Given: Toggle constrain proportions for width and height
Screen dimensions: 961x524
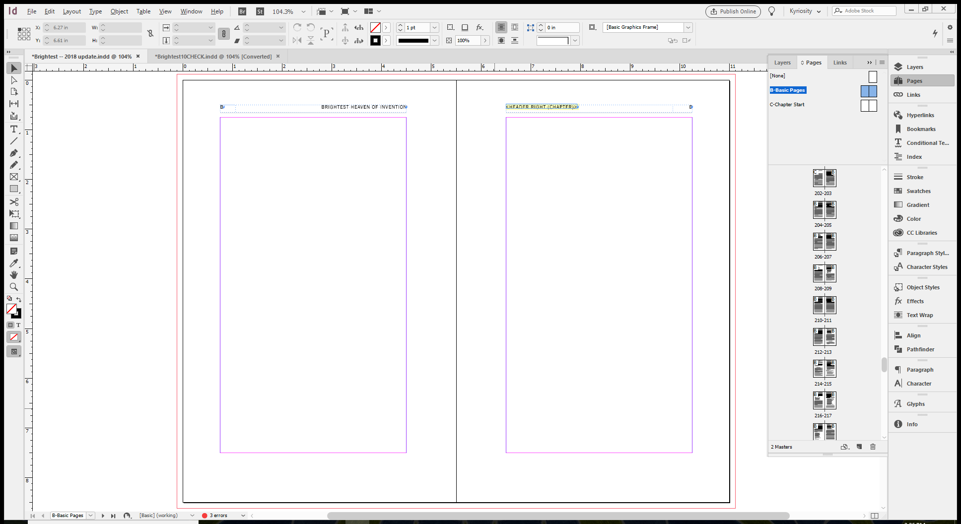Looking at the screenshot, I should point(150,33).
